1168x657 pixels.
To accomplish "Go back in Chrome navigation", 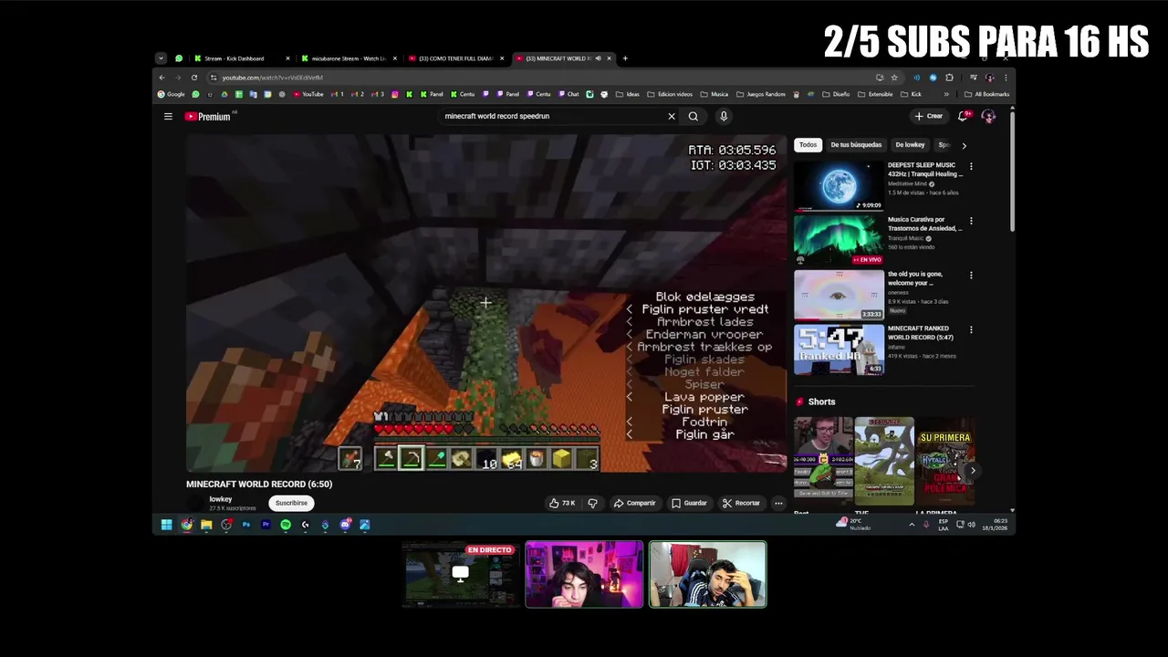I will [162, 78].
